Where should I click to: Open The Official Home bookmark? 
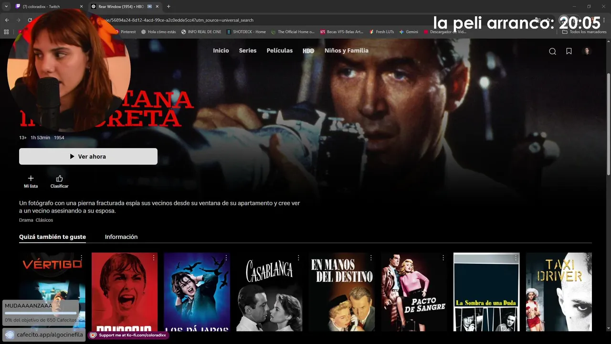(293, 32)
